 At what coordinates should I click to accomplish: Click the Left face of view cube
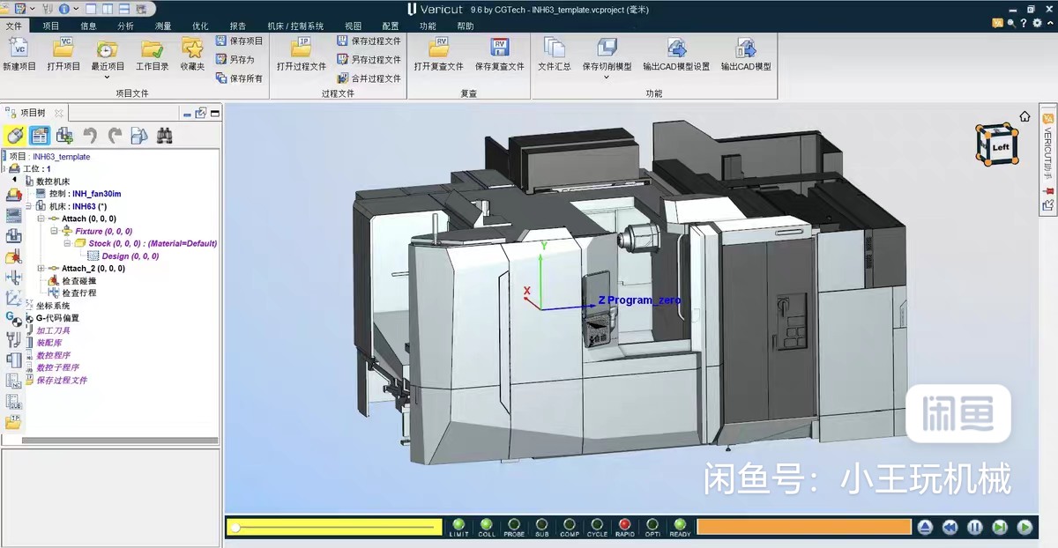click(1000, 147)
